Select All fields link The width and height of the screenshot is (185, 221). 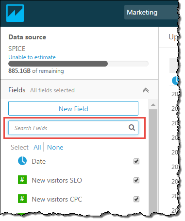(x=37, y=147)
